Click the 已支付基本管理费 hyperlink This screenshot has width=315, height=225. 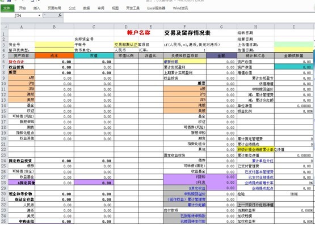[259, 172]
